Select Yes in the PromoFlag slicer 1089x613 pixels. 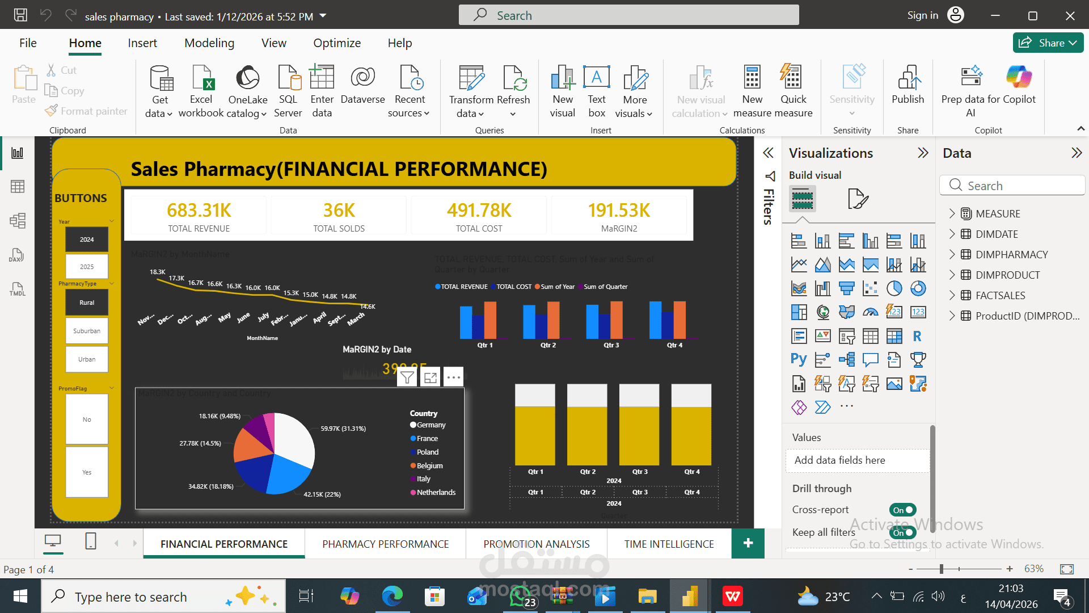tap(87, 472)
